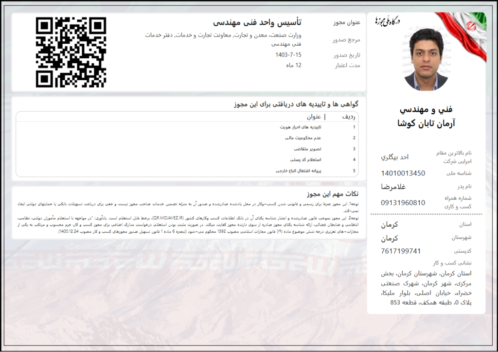
Task: Click row number 3 beside تصویر متقاضی
Action: (354, 149)
